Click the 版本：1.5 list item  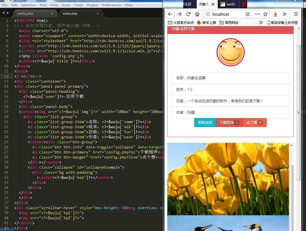230,89
